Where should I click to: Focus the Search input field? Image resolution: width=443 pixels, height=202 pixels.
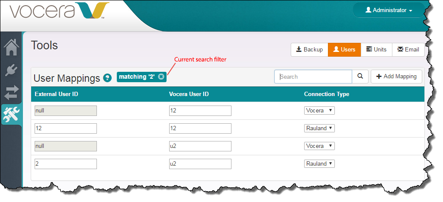(313, 77)
